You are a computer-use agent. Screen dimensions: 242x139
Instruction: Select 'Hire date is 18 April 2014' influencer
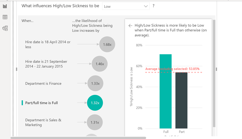click(48, 44)
